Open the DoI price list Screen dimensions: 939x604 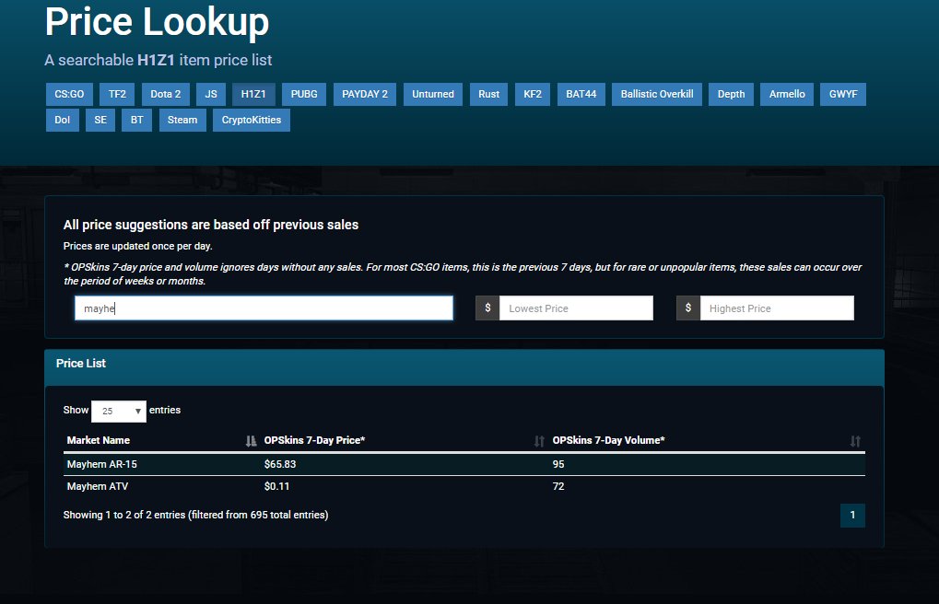63,120
